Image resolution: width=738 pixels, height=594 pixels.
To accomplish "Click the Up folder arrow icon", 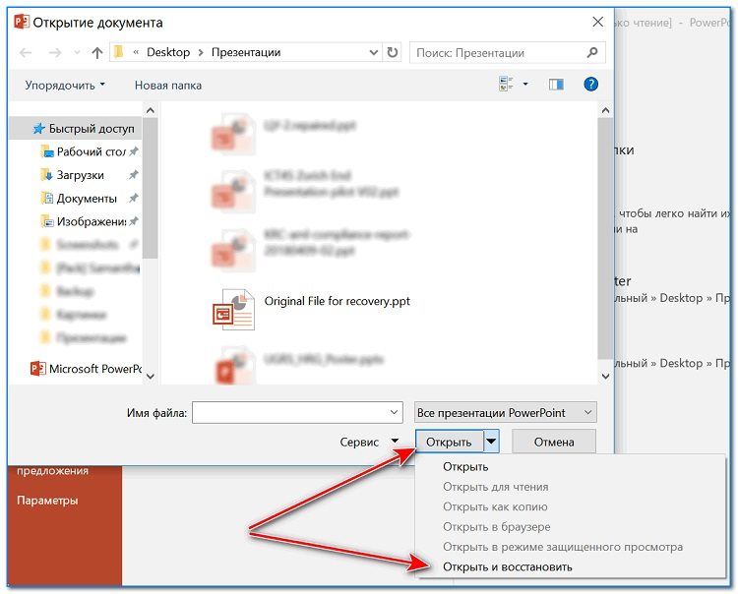I will point(97,53).
